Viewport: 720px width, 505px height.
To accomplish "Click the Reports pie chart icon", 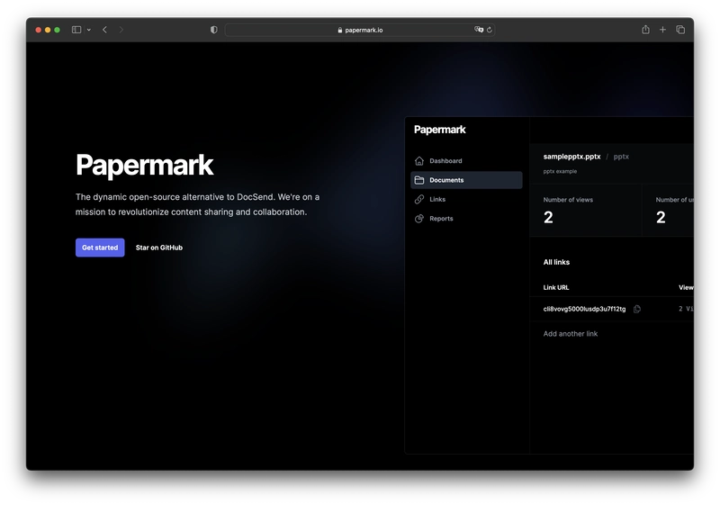I will (x=419, y=219).
